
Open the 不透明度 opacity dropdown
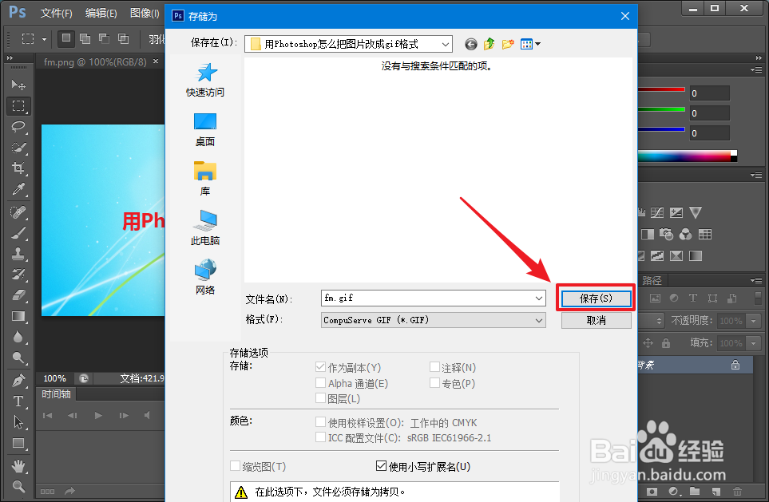point(754,321)
